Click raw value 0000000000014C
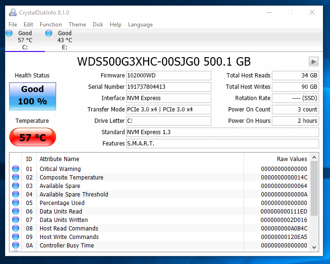 [x=284, y=178]
